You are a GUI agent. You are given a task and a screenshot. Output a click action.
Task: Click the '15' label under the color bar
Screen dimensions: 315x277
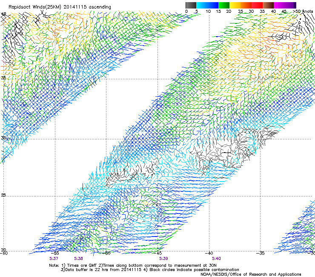tap(218, 11)
